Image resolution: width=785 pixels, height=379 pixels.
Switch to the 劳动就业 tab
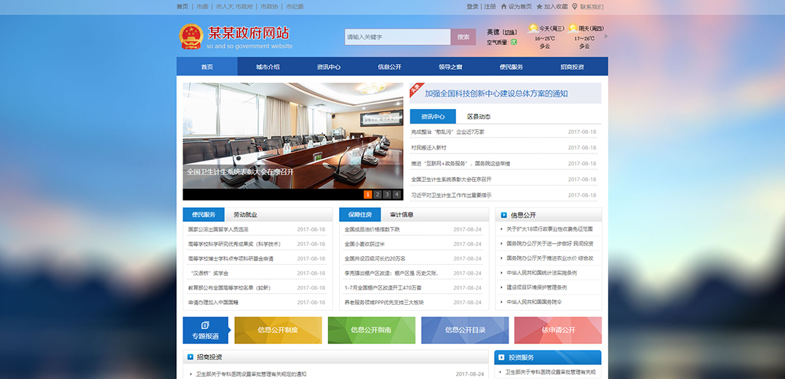point(245,215)
